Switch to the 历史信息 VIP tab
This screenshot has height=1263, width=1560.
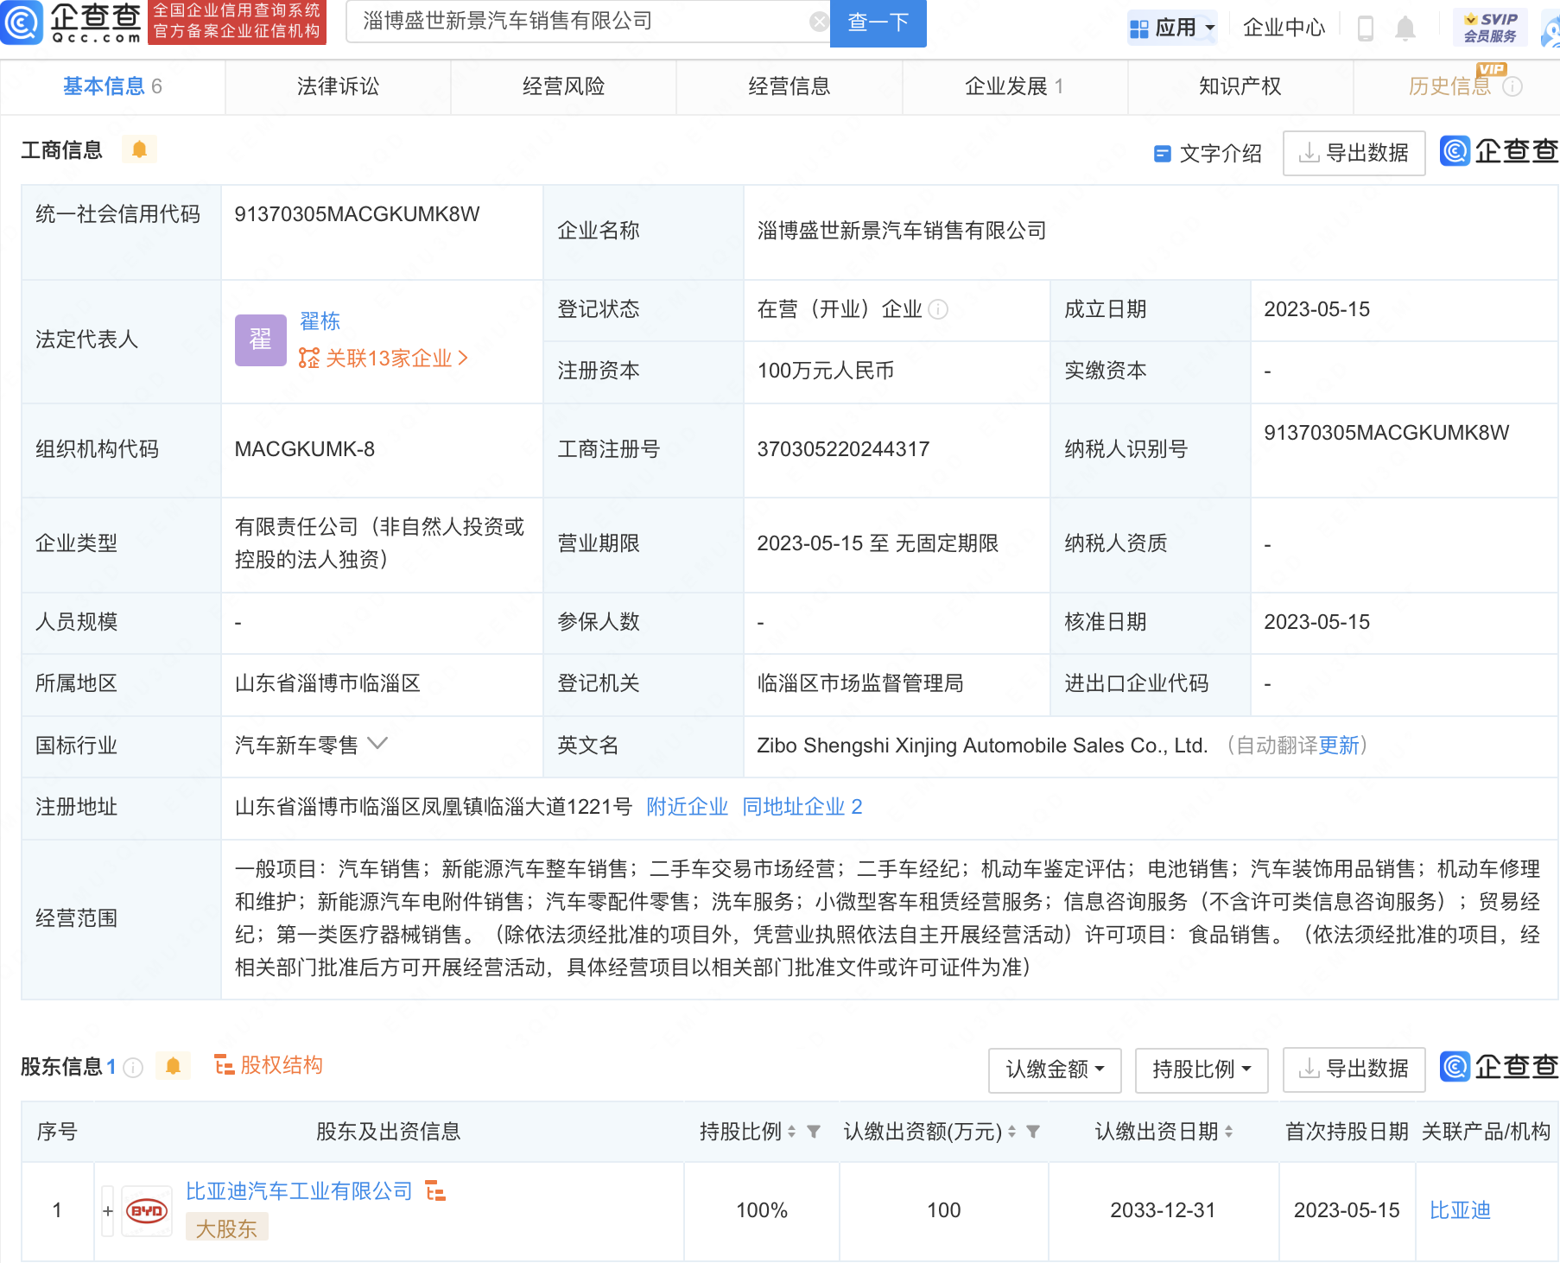pyautogui.click(x=1456, y=86)
